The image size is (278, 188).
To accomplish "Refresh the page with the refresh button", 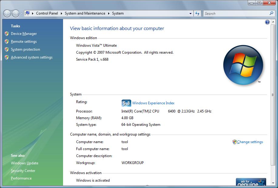I will pos(197,13).
